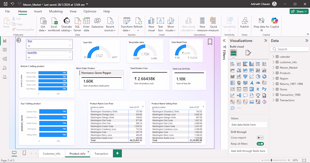The width and height of the screenshot is (310, 163).
Task: Expand the Products table
Action: click(x=273, y=73)
